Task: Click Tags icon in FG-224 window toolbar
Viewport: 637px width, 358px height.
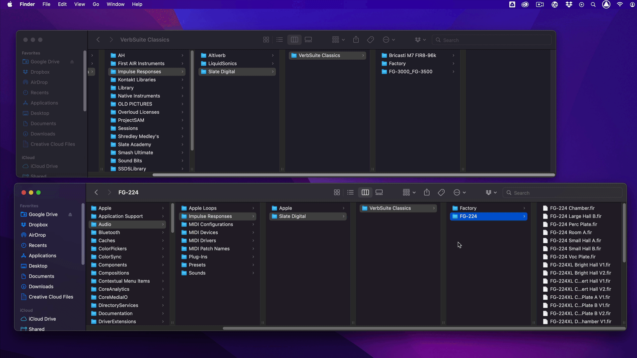Action: (x=441, y=193)
